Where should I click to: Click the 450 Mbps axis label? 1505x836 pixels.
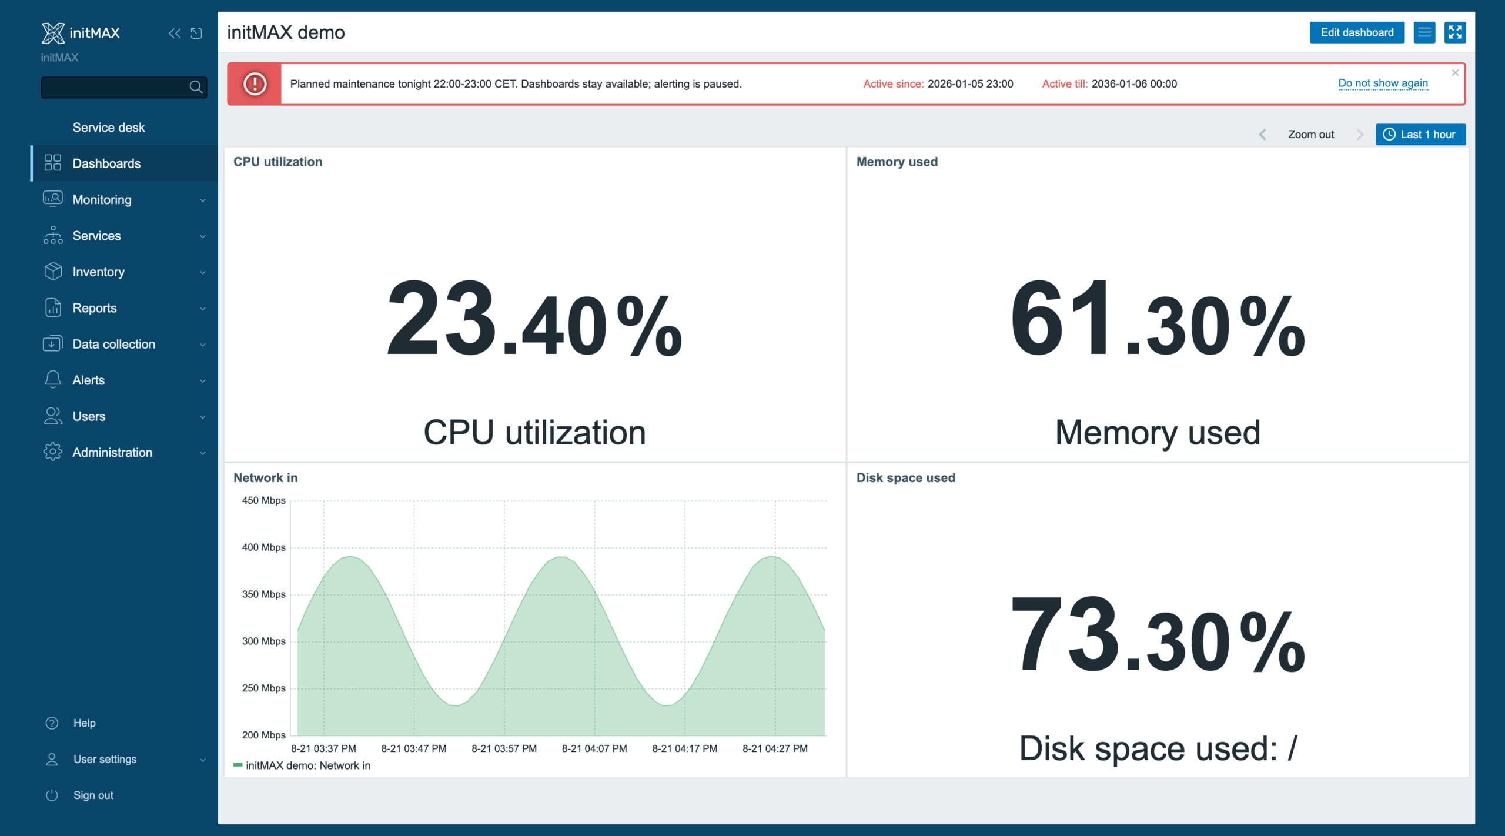pyautogui.click(x=263, y=500)
